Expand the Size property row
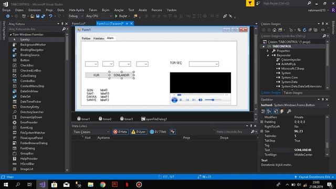 pos(261,131)
